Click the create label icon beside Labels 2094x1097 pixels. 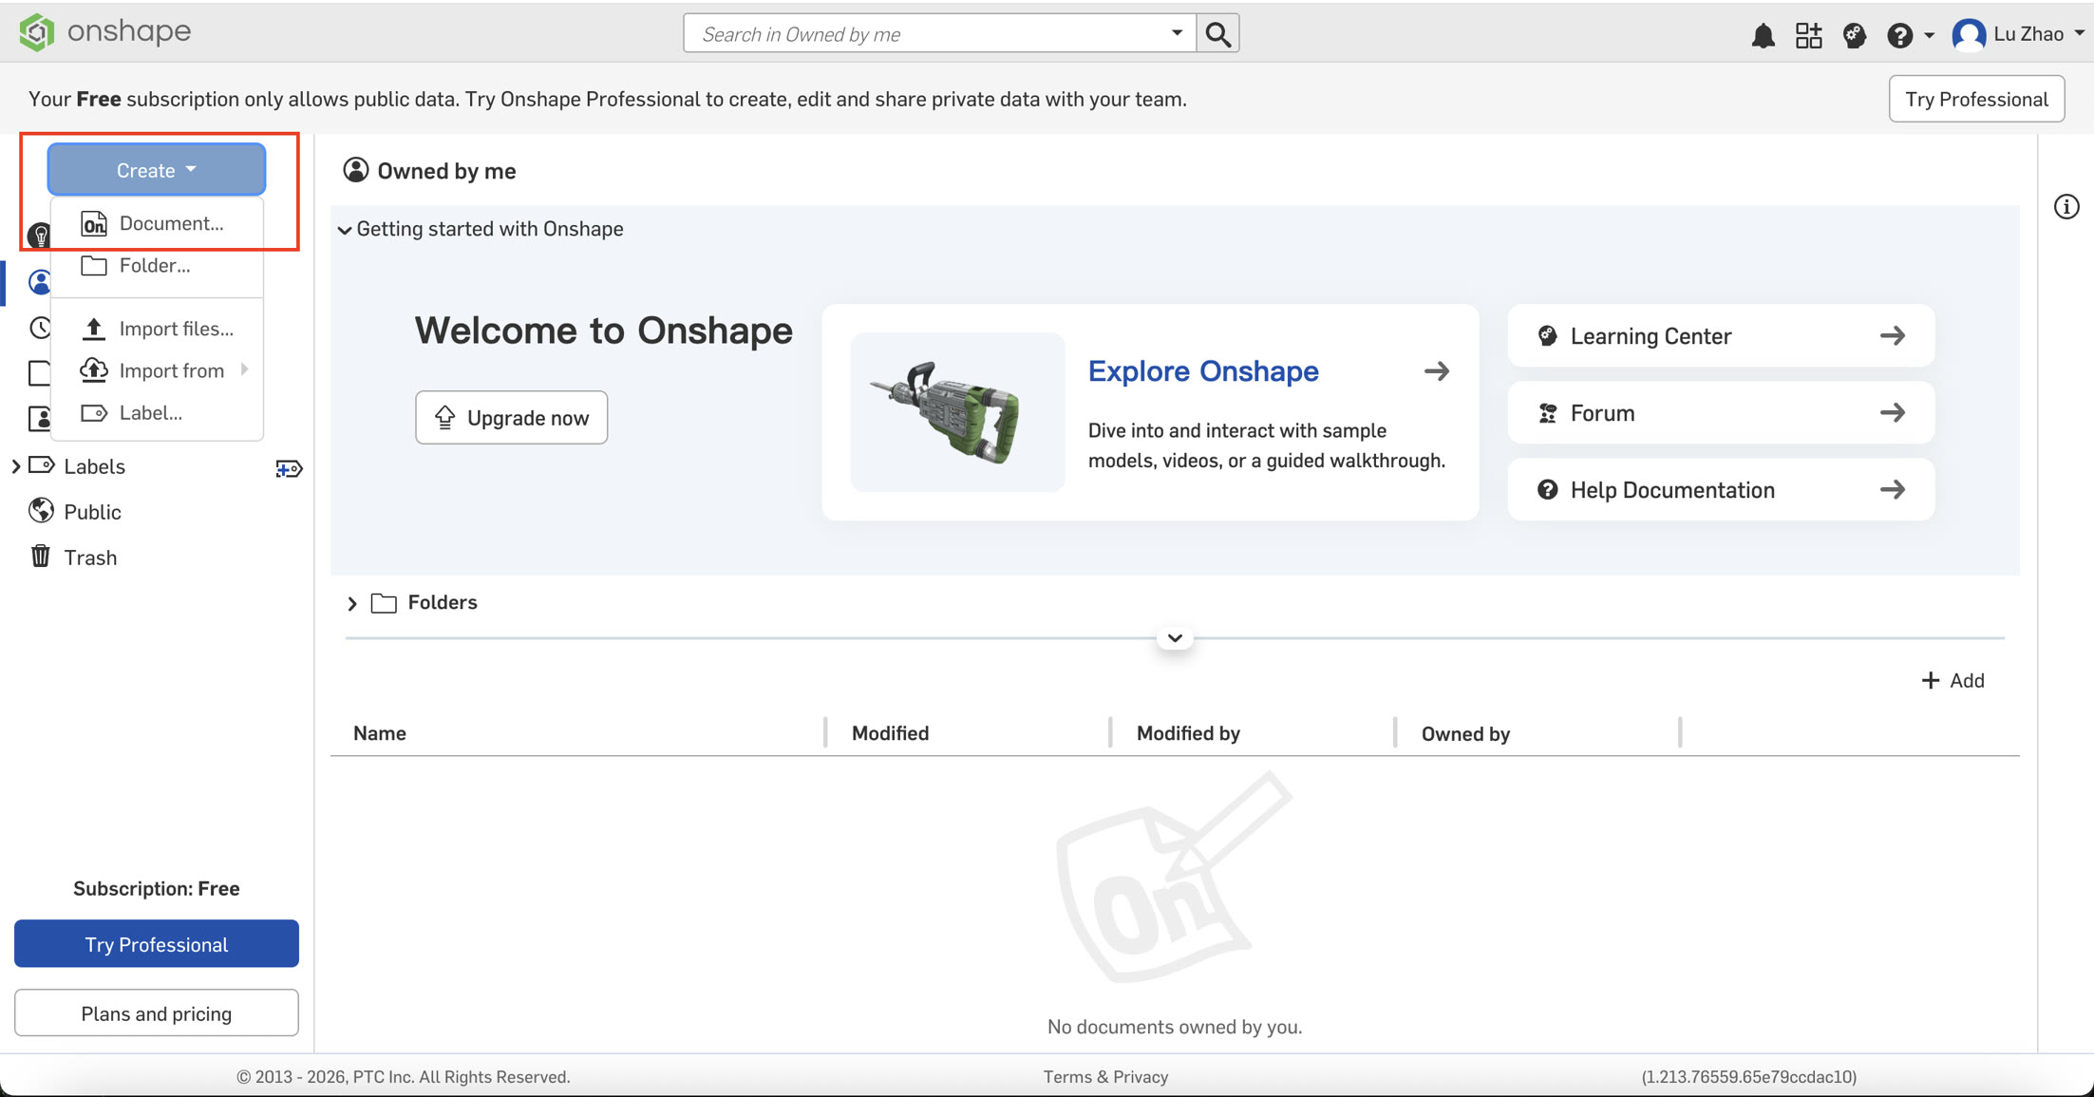point(289,468)
